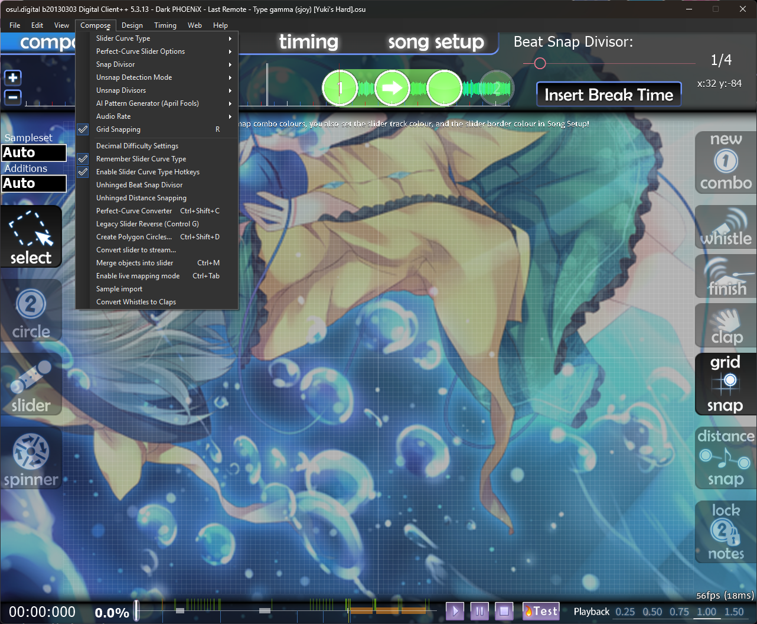The width and height of the screenshot is (757, 624).
Task: Select Legacy Slider Reverse option
Action: (157, 224)
